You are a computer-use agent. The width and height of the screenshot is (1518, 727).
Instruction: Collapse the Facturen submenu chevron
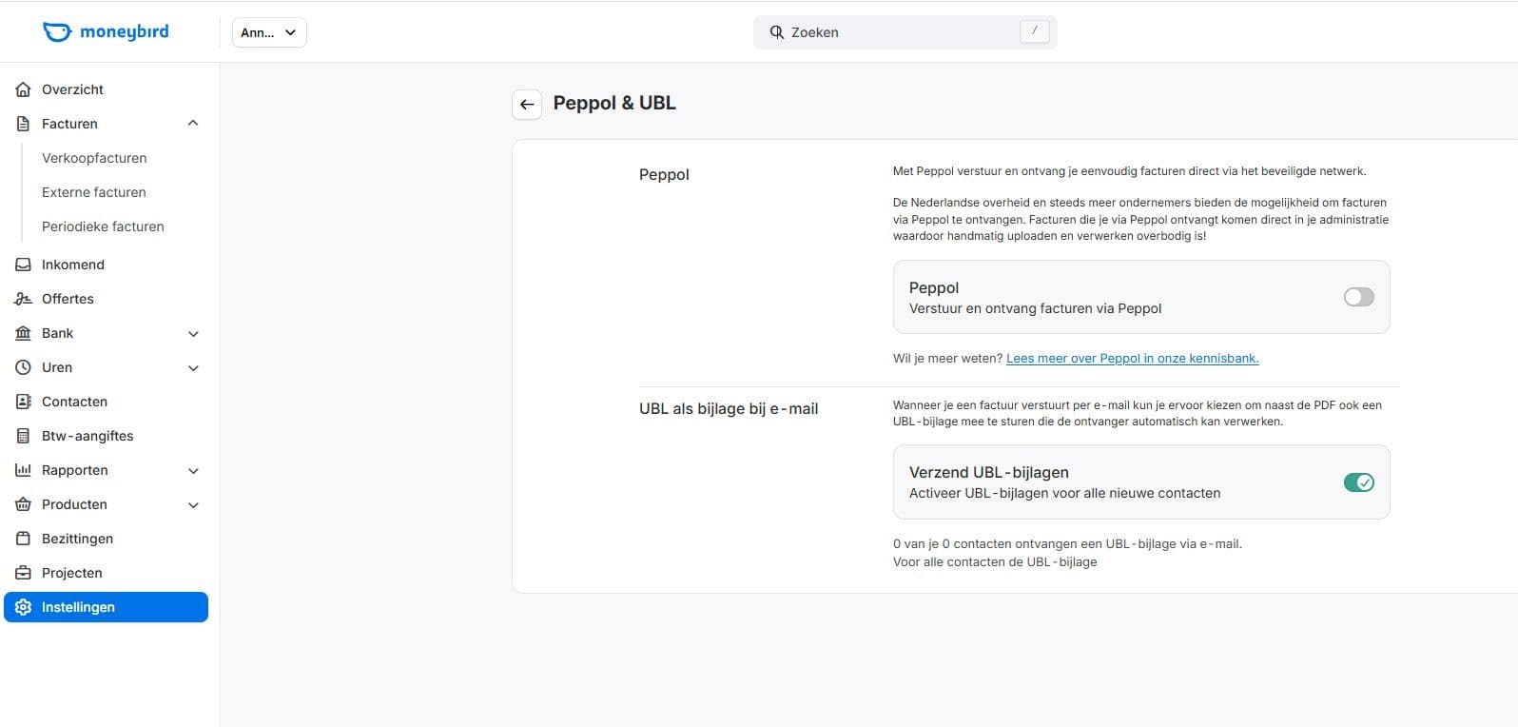(x=193, y=124)
